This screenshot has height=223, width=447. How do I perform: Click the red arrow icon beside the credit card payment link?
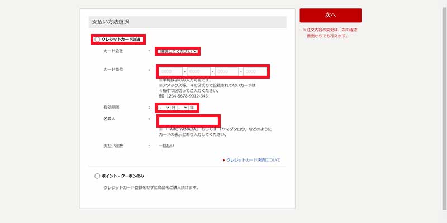click(x=223, y=160)
